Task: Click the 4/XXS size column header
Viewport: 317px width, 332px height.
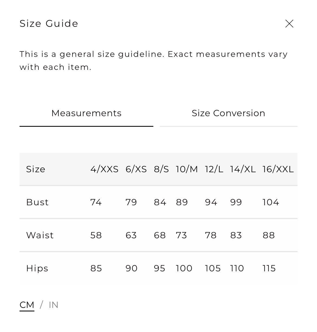Action: click(104, 169)
